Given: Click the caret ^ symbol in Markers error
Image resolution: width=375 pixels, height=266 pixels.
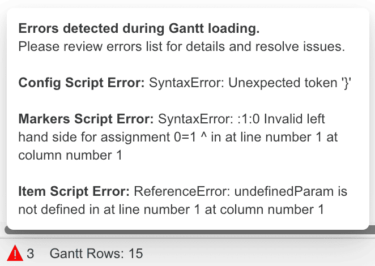Looking at the screenshot, I should pos(203,136).
